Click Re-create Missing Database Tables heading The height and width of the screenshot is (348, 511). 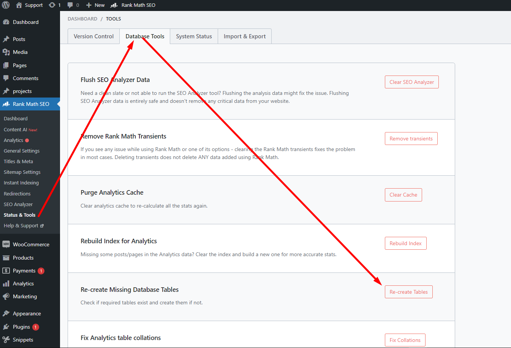[x=130, y=290]
